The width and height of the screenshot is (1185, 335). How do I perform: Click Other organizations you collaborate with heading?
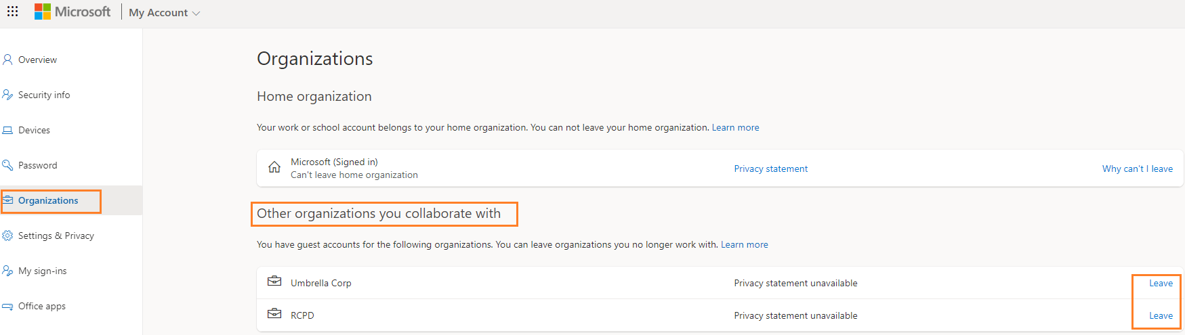pos(379,213)
